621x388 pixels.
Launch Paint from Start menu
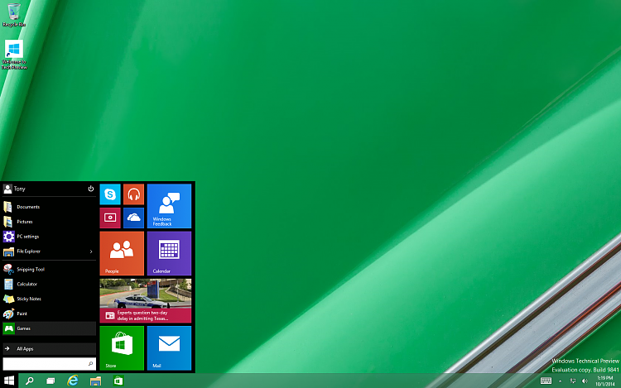point(49,314)
